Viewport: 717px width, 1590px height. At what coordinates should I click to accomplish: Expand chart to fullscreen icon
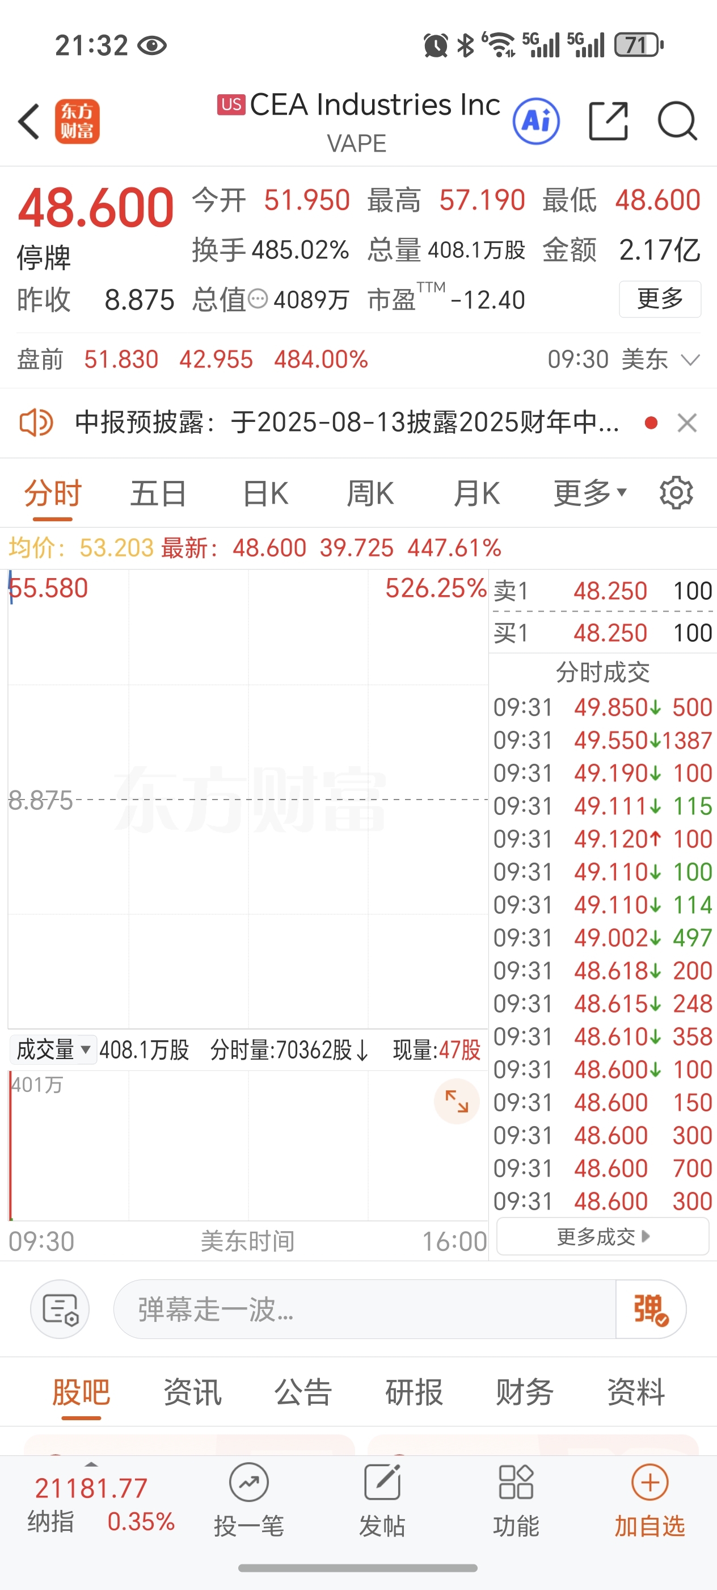(457, 1101)
